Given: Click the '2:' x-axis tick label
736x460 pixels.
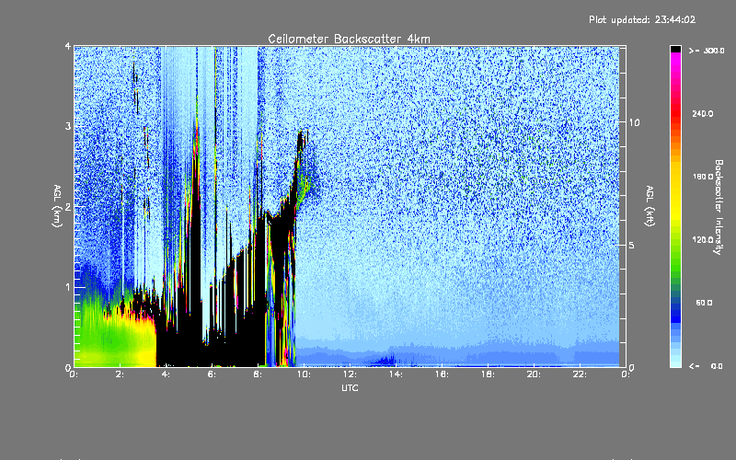Looking at the screenshot, I should pos(120,374).
